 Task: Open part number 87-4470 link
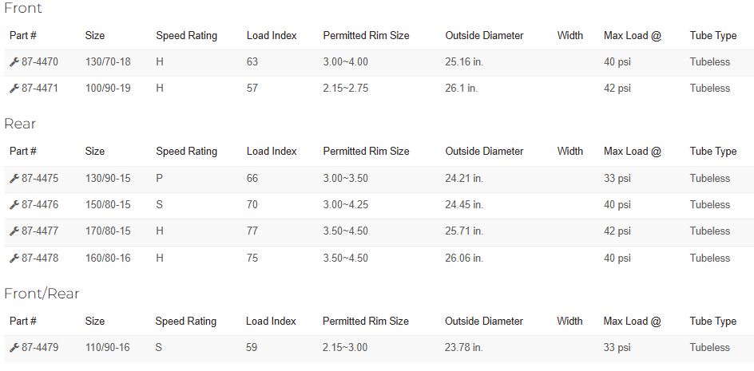(40, 62)
